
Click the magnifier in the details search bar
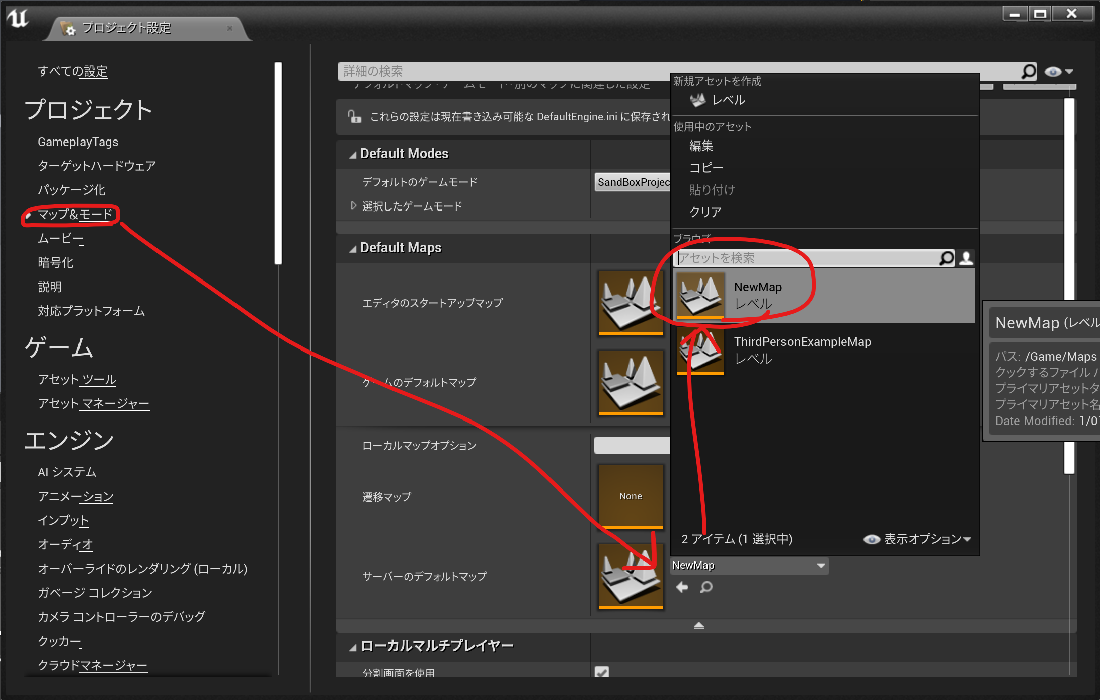[1029, 71]
